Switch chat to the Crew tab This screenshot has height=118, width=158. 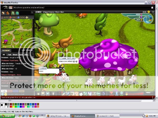(x=21, y=55)
